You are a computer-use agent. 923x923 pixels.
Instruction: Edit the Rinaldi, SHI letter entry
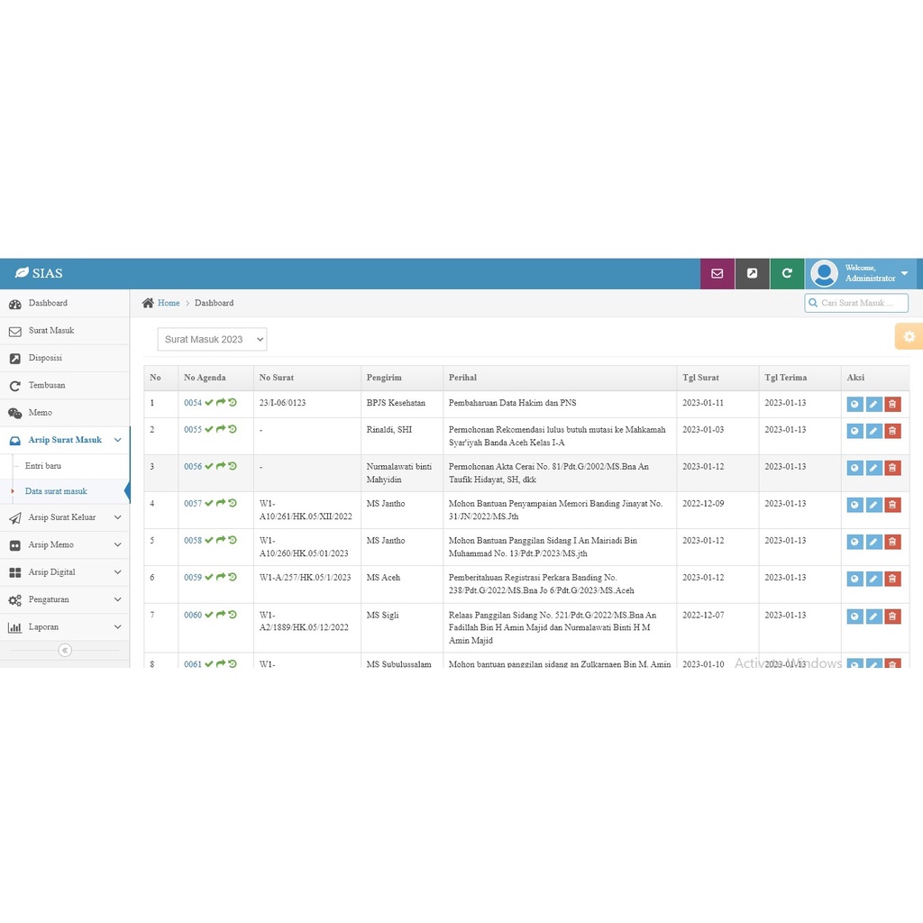pos(873,432)
